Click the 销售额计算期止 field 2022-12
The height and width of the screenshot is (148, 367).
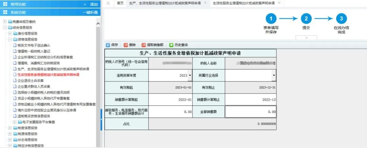coord(251,100)
